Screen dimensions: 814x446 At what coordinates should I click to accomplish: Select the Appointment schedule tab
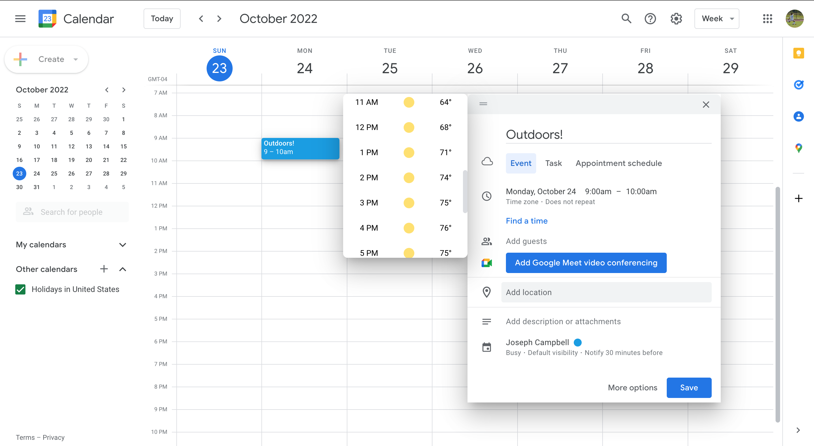pyautogui.click(x=618, y=163)
